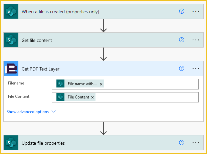Click the 'Filename' field label
The width and height of the screenshot is (207, 154).
coord(16,83)
